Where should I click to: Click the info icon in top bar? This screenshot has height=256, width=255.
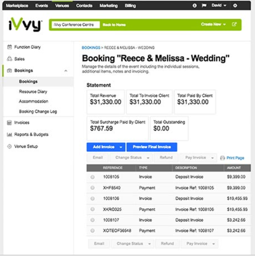tap(195, 6)
